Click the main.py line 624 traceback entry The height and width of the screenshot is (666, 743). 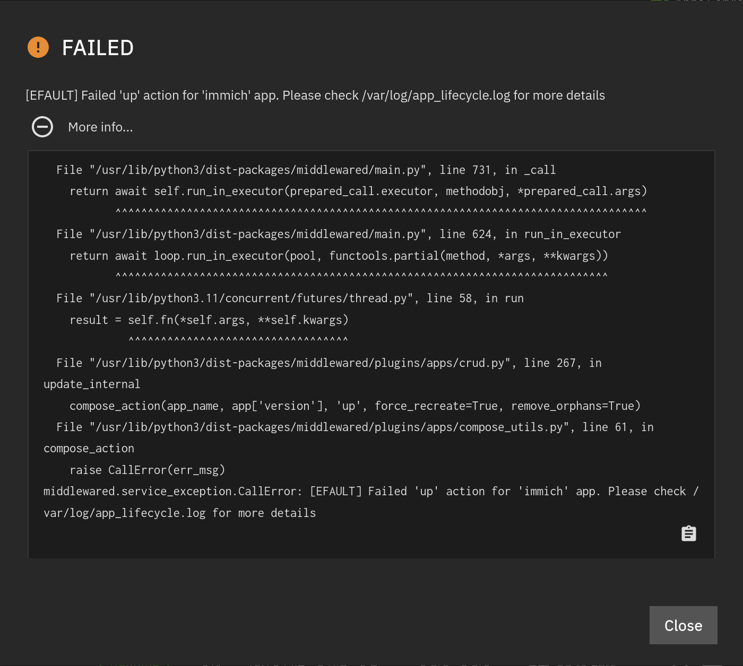click(x=338, y=234)
